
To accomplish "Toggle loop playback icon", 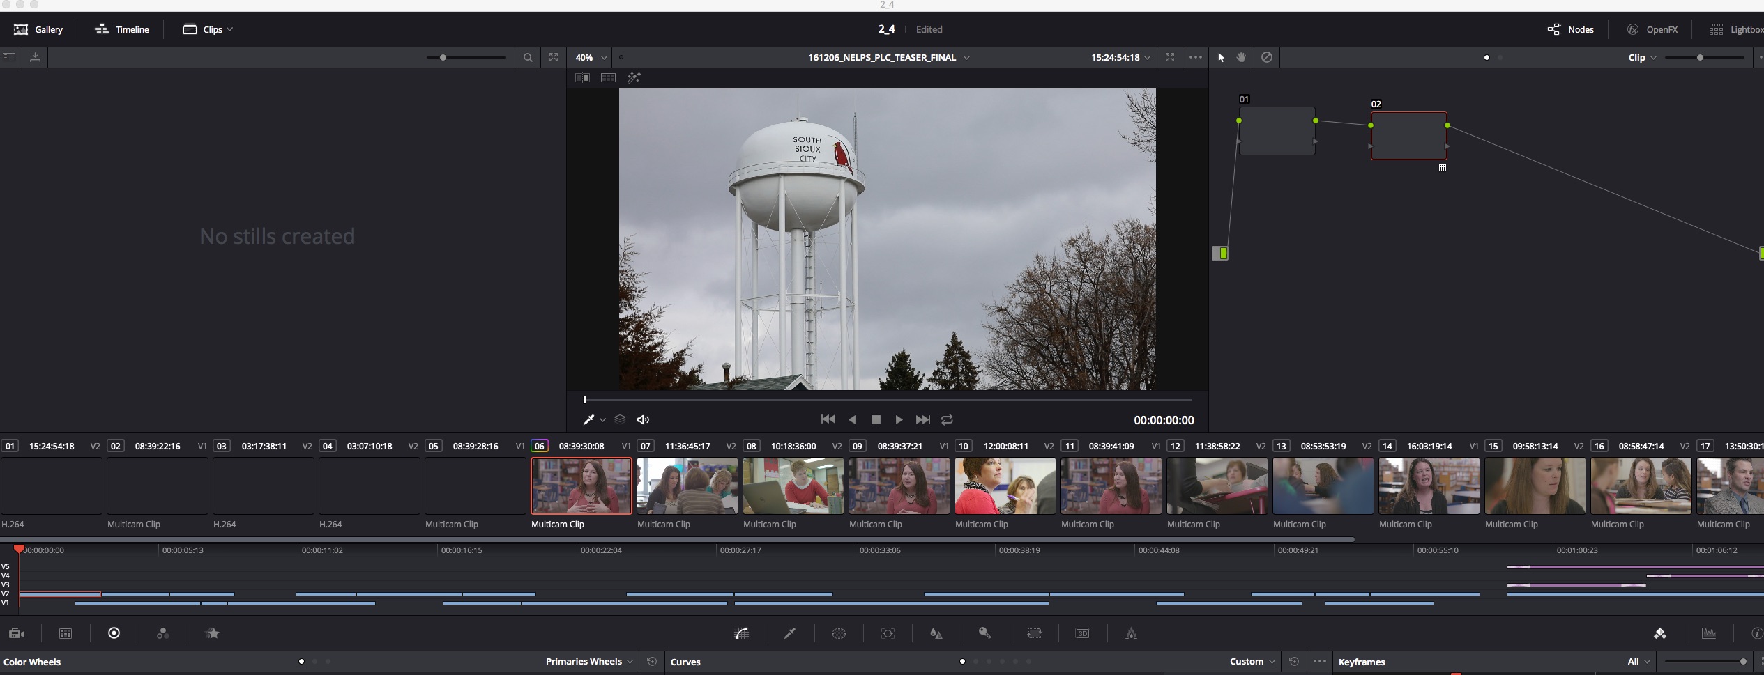I will [947, 419].
